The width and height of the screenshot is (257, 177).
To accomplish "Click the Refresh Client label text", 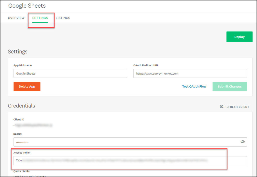I will (237, 106).
